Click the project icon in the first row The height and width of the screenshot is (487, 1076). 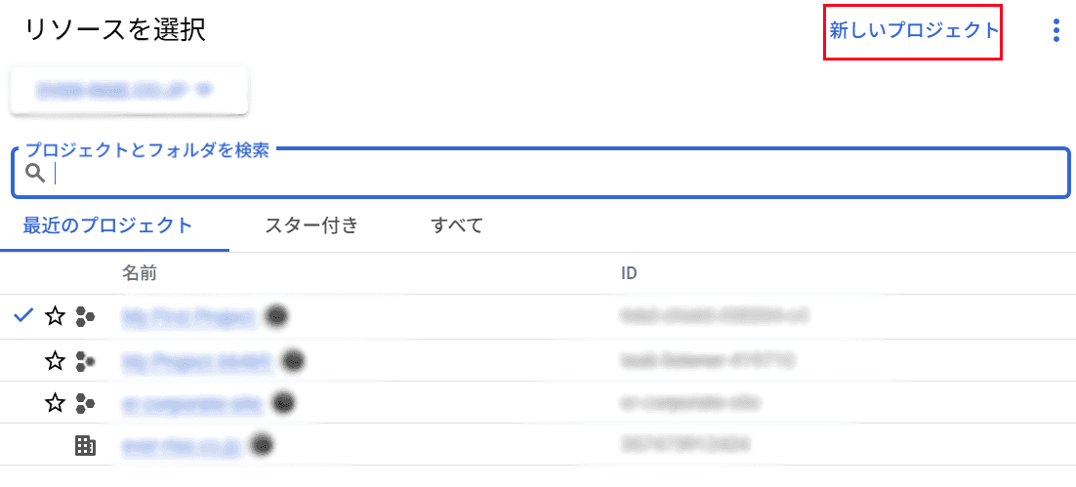(84, 316)
